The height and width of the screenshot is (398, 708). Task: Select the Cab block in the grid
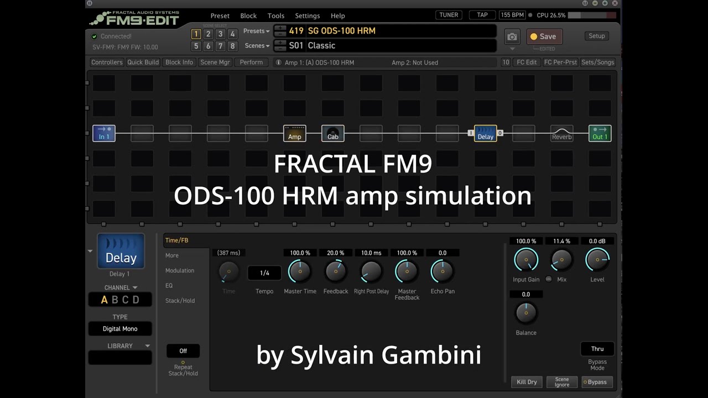point(333,133)
